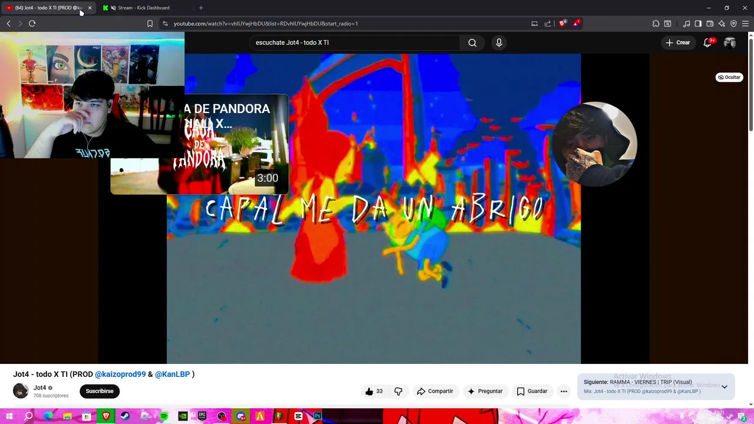Image resolution: width=754 pixels, height=424 pixels.
Task: Open more actions three-dot menu
Action: pos(564,391)
